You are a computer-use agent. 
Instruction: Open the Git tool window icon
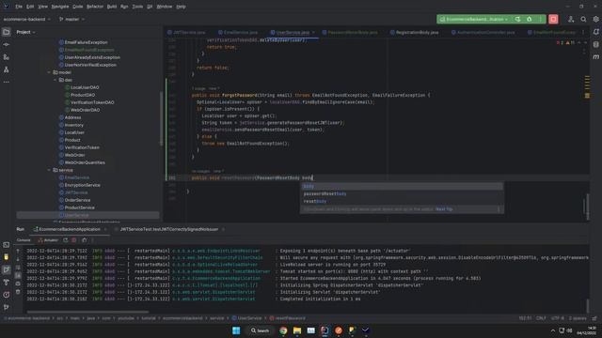click(x=7, y=307)
